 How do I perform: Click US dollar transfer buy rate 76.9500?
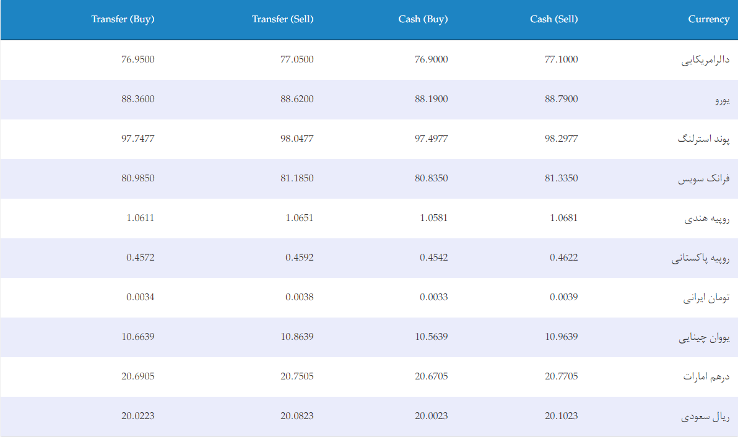138,59
